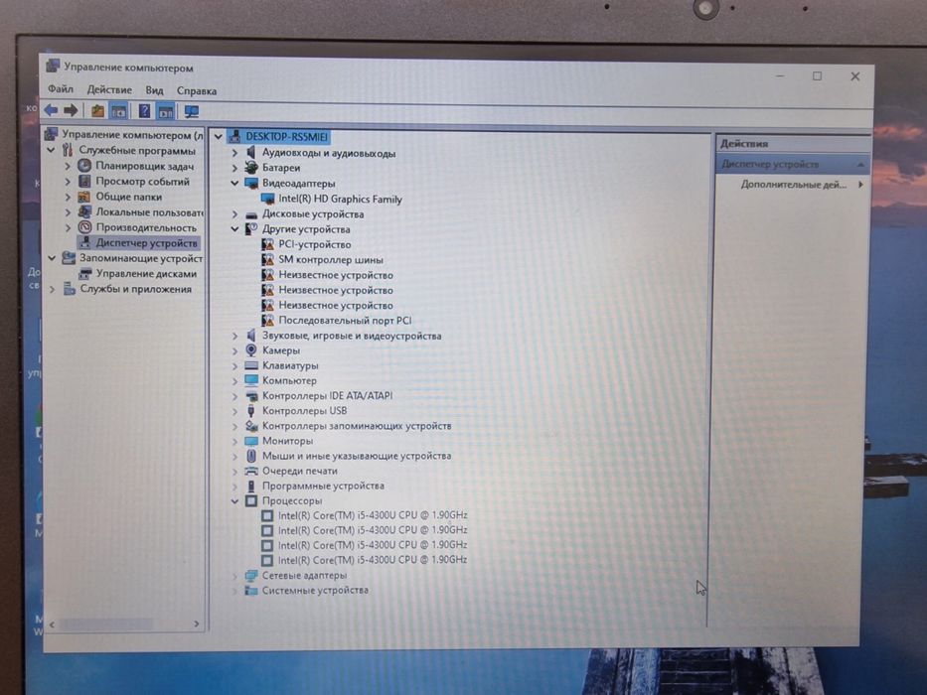The image size is (927, 695).
Task: Select Просмотр событий in left tree
Action: pyautogui.click(x=142, y=182)
